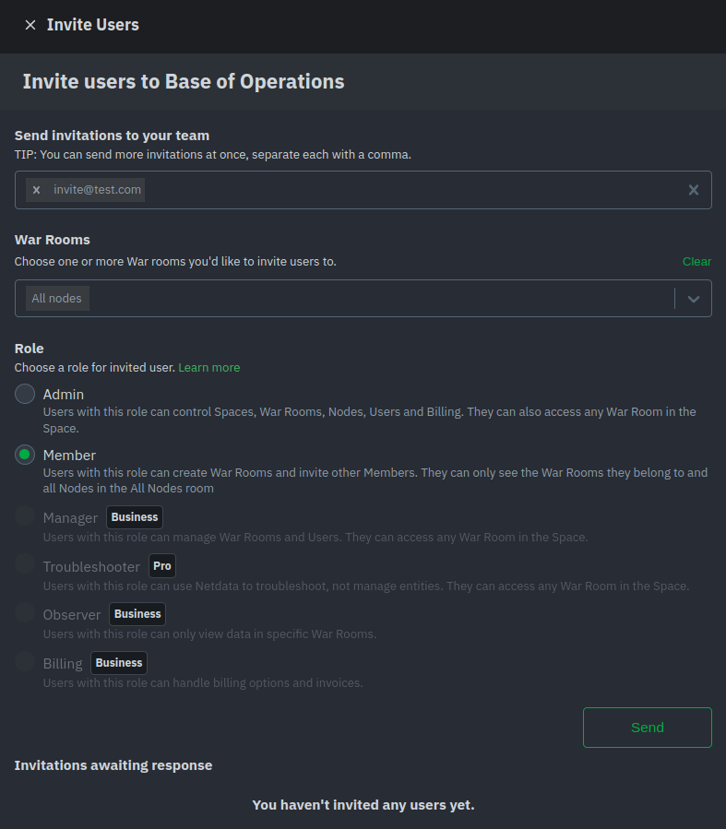Clear the selected War Rooms
The image size is (726, 829).
click(x=696, y=262)
